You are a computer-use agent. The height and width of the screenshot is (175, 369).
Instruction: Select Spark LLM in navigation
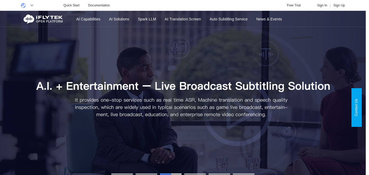tap(147, 19)
